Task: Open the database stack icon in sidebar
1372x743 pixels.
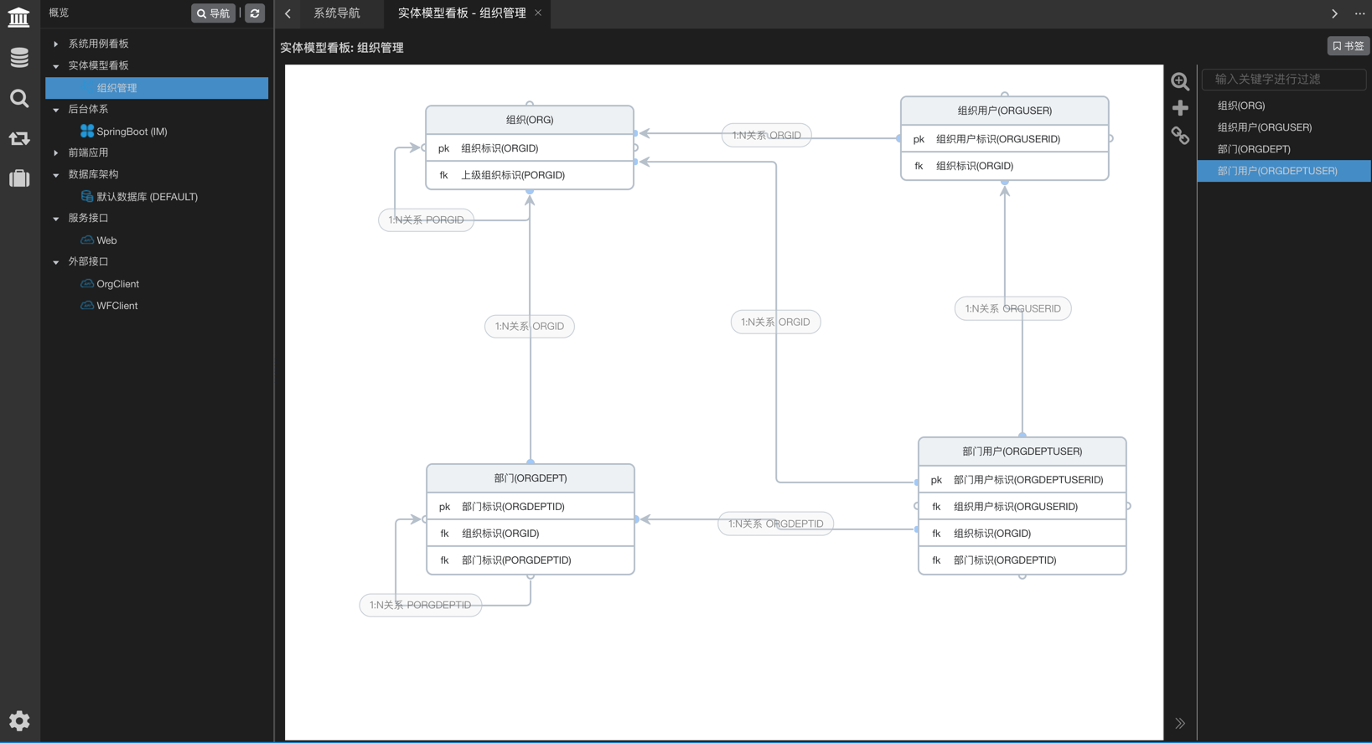Action: [x=18, y=58]
